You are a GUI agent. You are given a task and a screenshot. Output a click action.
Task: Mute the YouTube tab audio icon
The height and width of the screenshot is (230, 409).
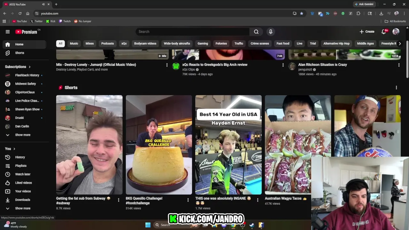click(43, 4)
